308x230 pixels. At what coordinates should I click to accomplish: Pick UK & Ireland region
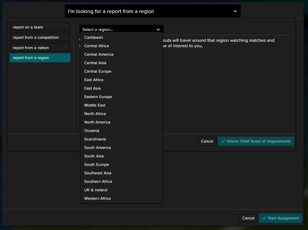96,190
